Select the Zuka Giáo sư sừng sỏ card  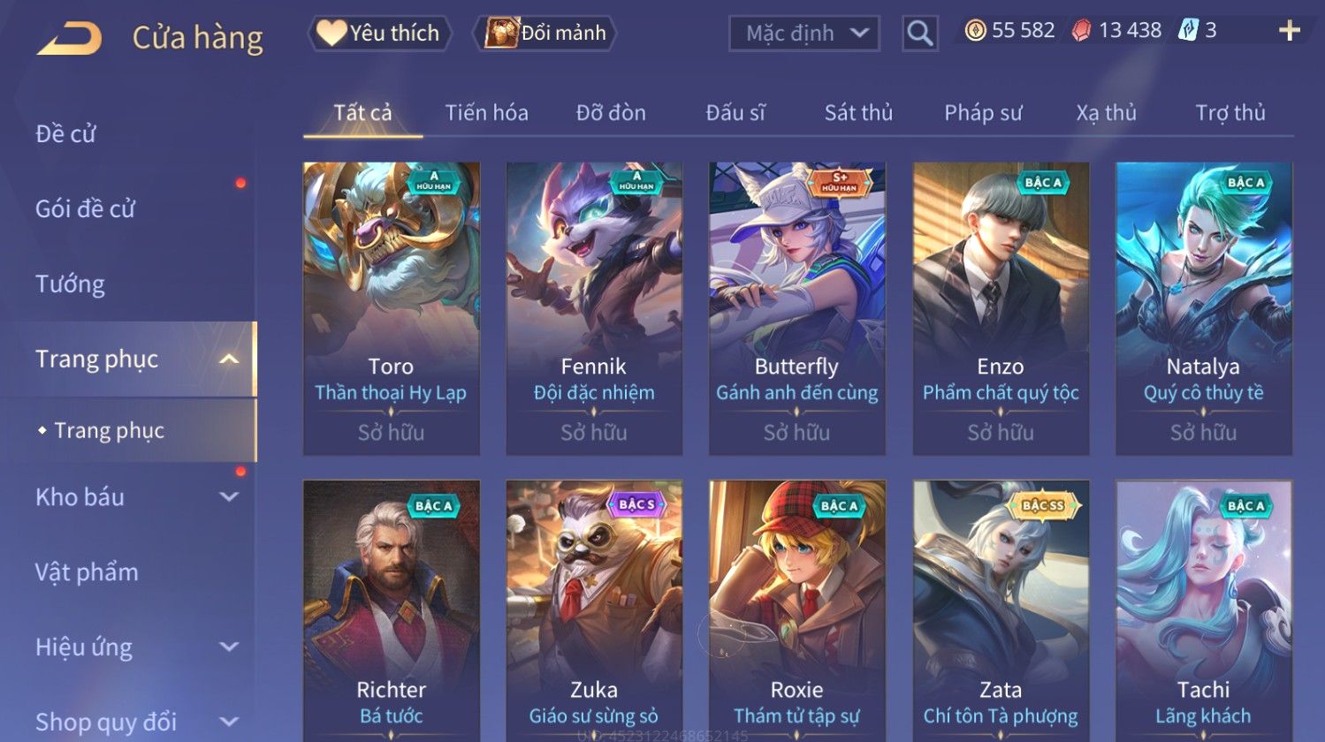(x=593, y=610)
